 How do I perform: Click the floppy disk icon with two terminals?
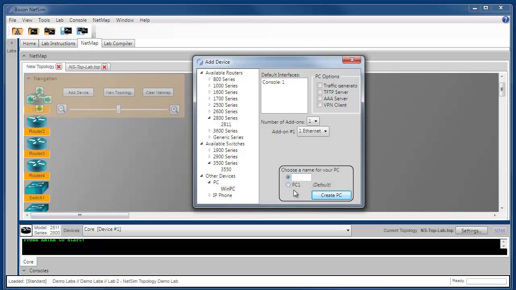pos(82,31)
